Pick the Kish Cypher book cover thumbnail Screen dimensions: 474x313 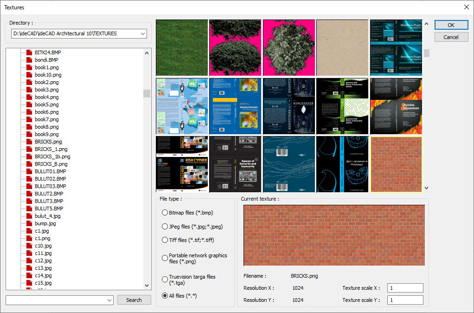182,164
